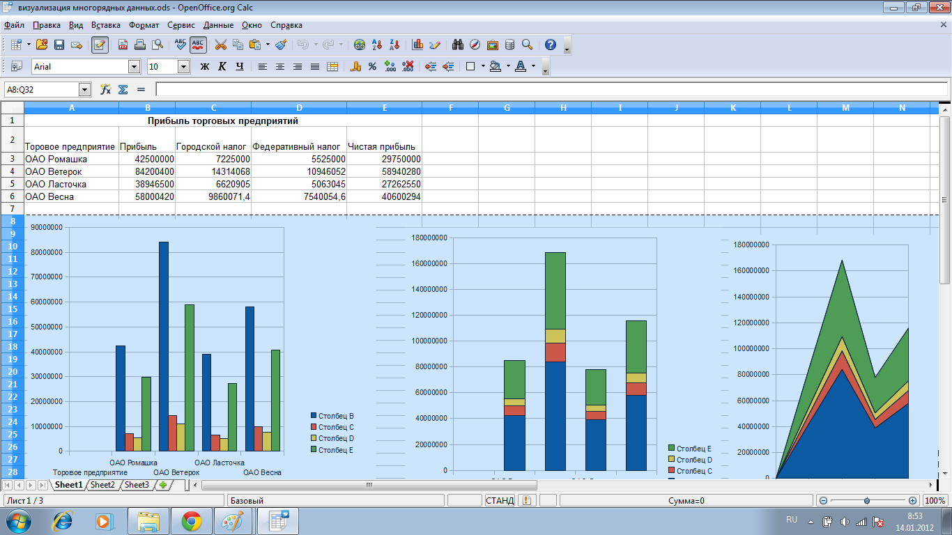Print the file directly

tap(140, 45)
